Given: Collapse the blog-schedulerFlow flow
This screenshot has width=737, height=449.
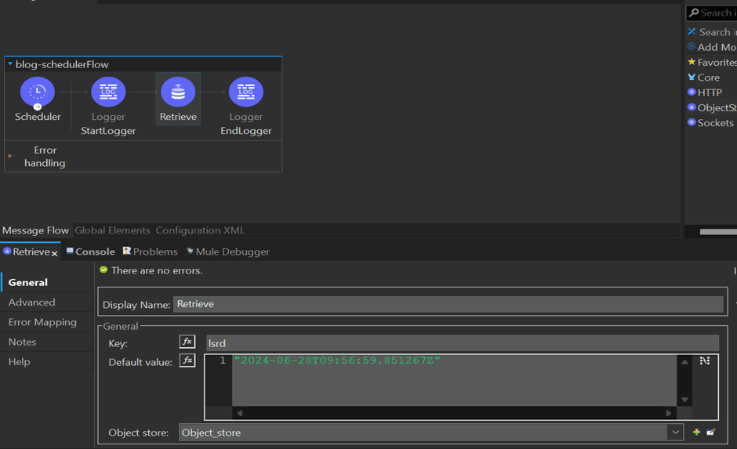Looking at the screenshot, I should [9, 65].
